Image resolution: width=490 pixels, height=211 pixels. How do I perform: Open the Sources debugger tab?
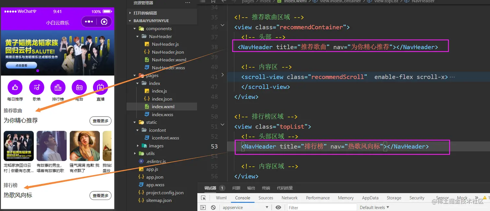coord(266,198)
